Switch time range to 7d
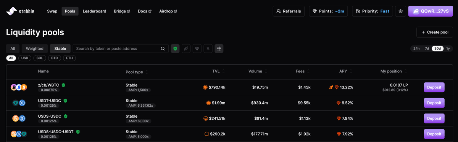This screenshot has width=458, height=142. coord(427,49)
